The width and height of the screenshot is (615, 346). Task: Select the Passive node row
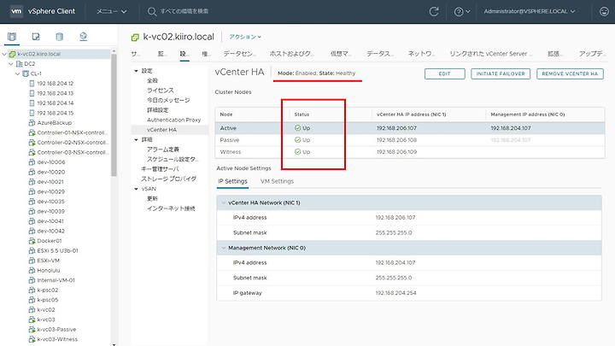coord(410,139)
